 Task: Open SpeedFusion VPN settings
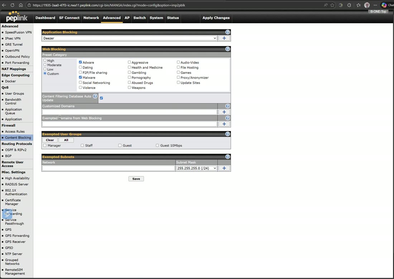[18, 32]
